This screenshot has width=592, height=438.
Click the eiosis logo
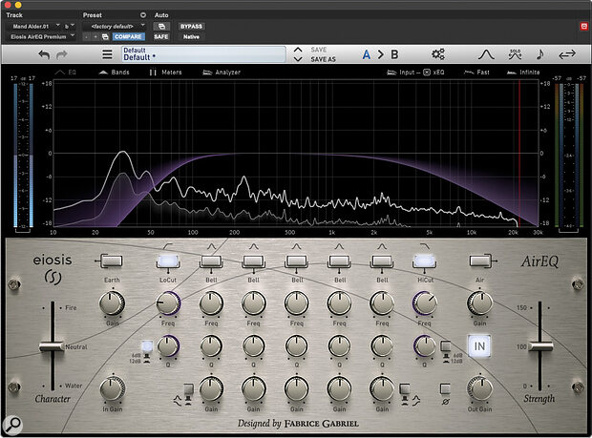click(53, 268)
